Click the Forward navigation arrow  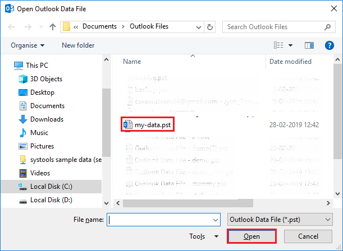click(x=28, y=27)
